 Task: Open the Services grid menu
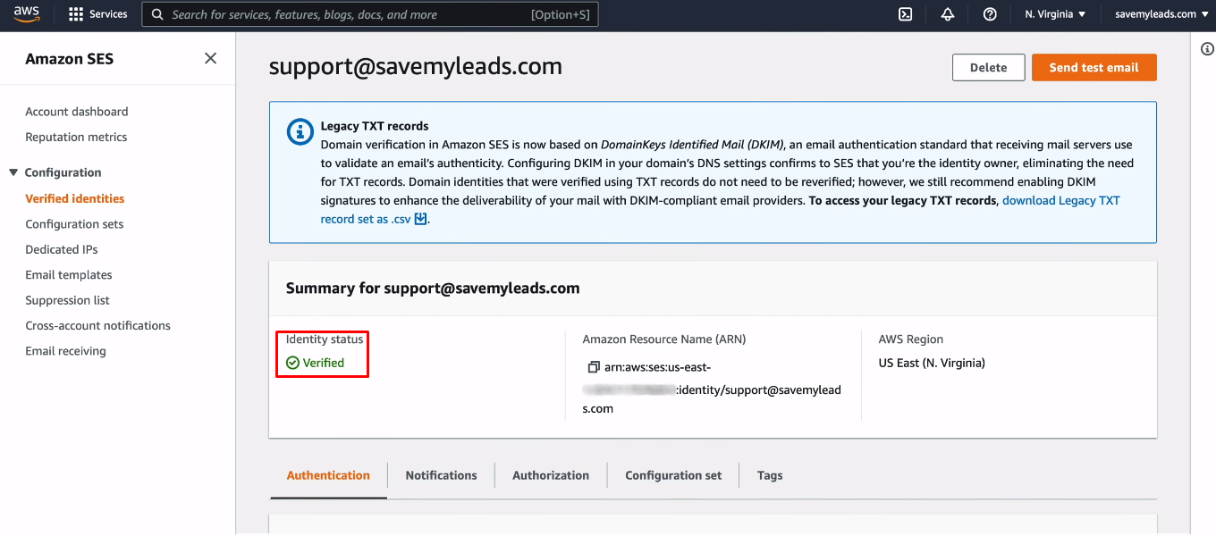pyautogui.click(x=98, y=14)
